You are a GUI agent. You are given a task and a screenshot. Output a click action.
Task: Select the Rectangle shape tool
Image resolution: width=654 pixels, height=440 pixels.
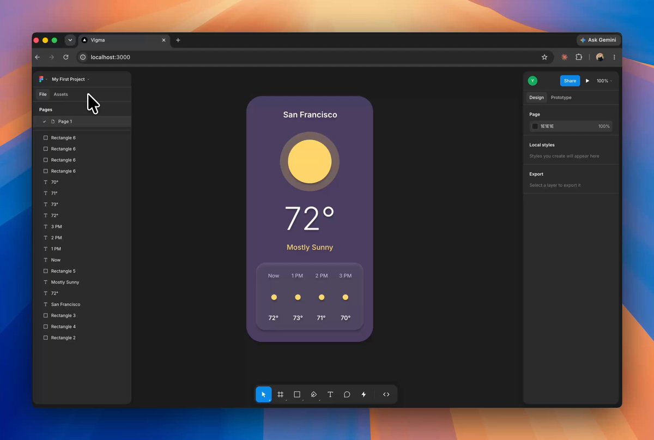click(297, 394)
